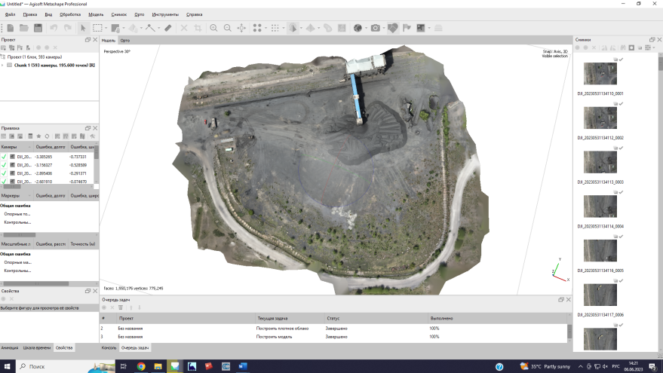Select the Navigation arrow tool
663x373 pixels.
[x=83, y=28]
